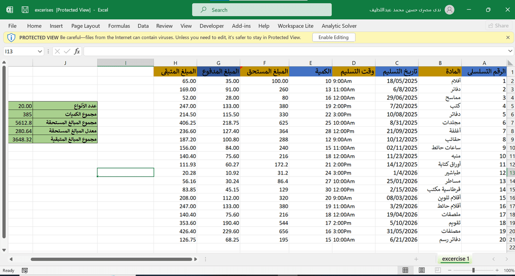Image resolution: width=515 pixels, height=276 pixels.
Task: Select the excercise 1 sheet tab
Action: click(x=455, y=259)
